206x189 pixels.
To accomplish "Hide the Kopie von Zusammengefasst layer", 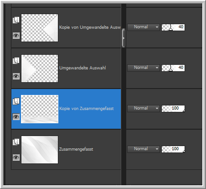I will tap(16, 117).
